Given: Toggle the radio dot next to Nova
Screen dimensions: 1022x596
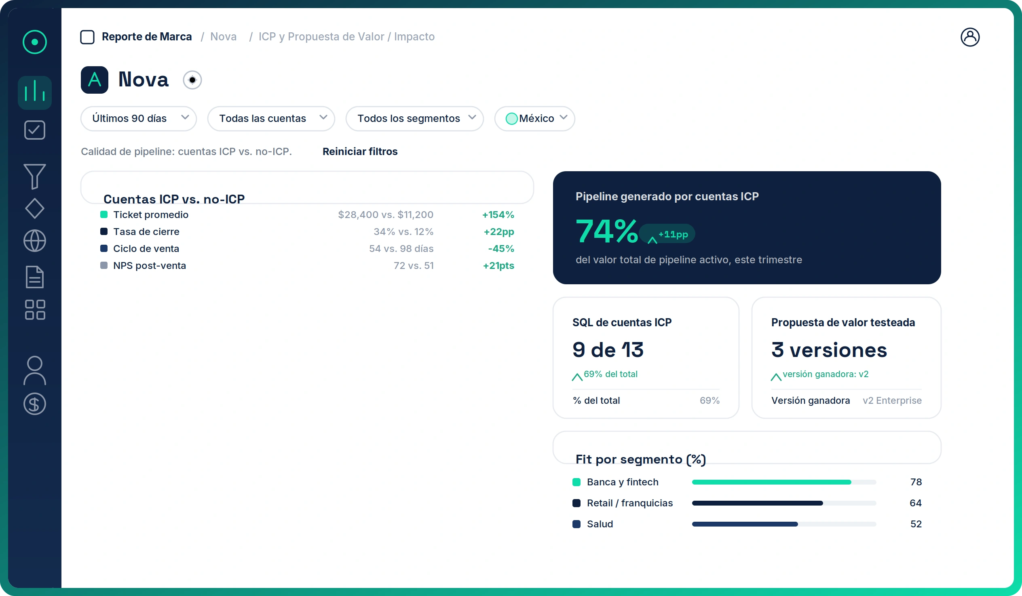Looking at the screenshot, I should pyautogui.click(x=192, y=80).
